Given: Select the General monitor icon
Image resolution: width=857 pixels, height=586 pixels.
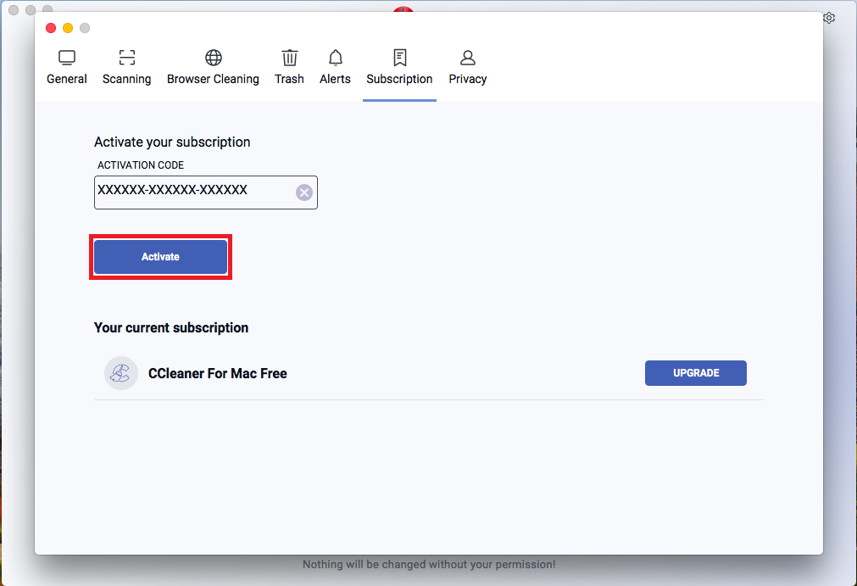Looking at the screenshot, I should tap(67, 57).
